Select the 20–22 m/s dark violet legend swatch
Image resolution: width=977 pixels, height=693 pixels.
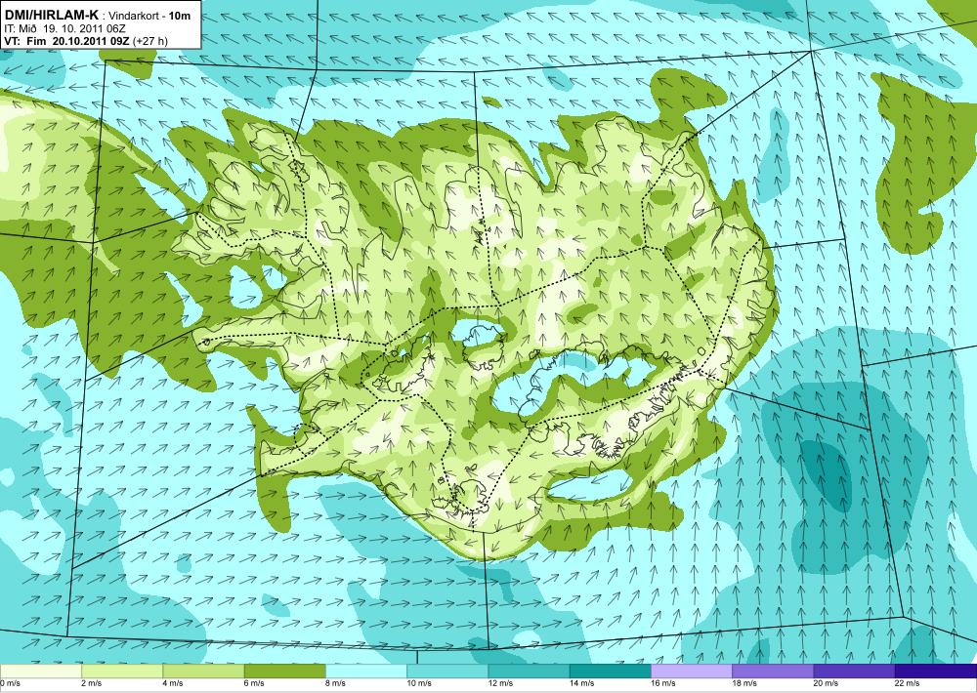[854, 672]
